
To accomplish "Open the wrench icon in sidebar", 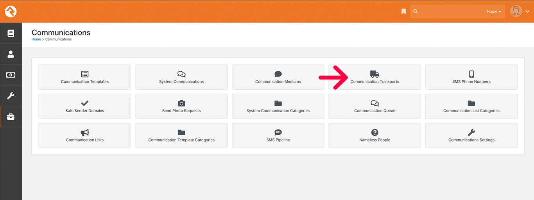I will (x=11, y=96).
